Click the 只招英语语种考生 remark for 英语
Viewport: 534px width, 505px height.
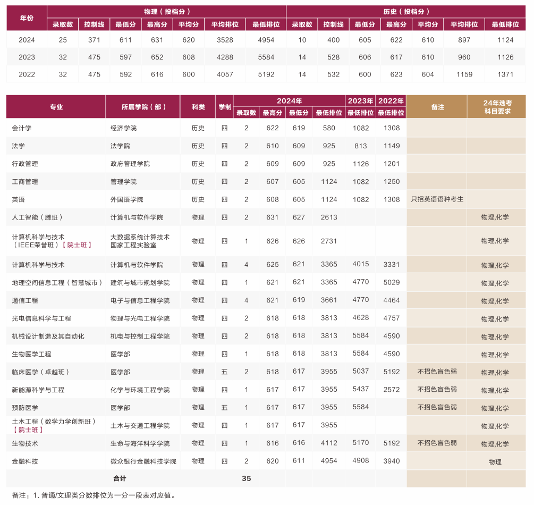436,199
